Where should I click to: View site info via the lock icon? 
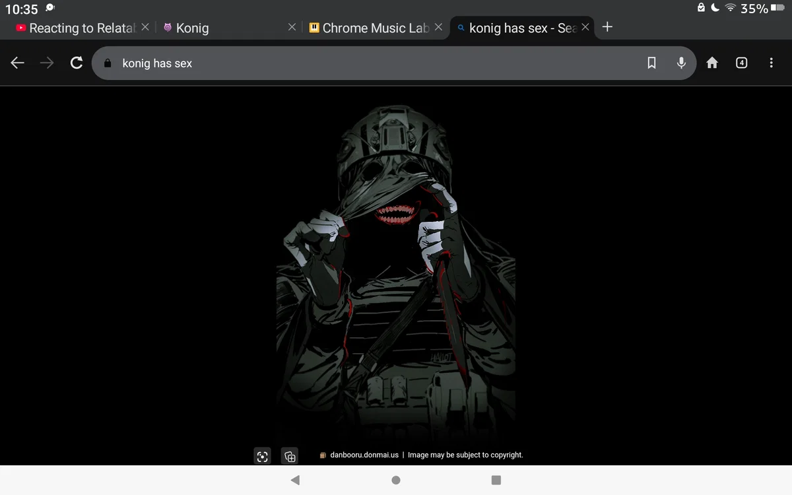click(108, 63)
